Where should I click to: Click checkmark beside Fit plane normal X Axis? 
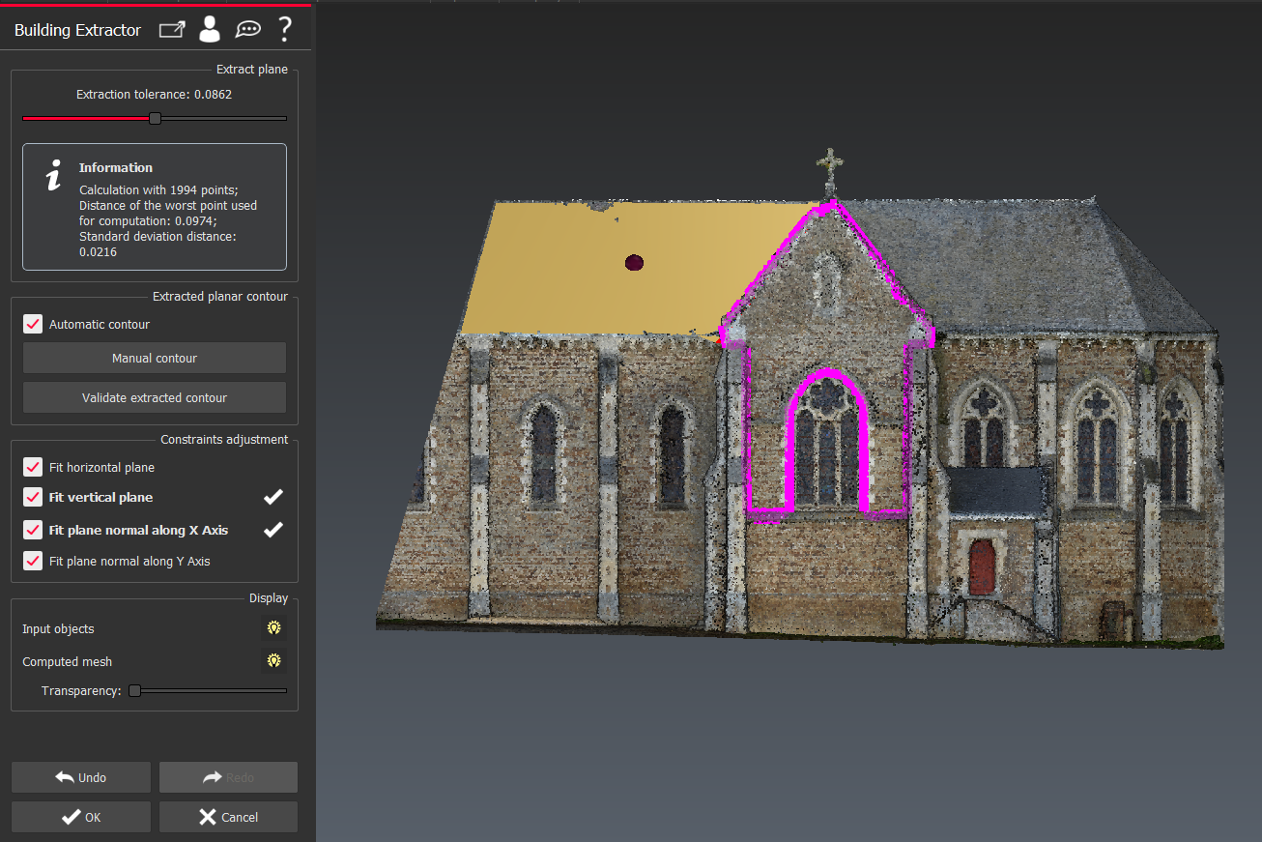pos(273,530)
